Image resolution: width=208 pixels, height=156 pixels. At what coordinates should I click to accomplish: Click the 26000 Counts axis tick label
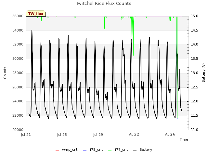(x=18, y=87)
